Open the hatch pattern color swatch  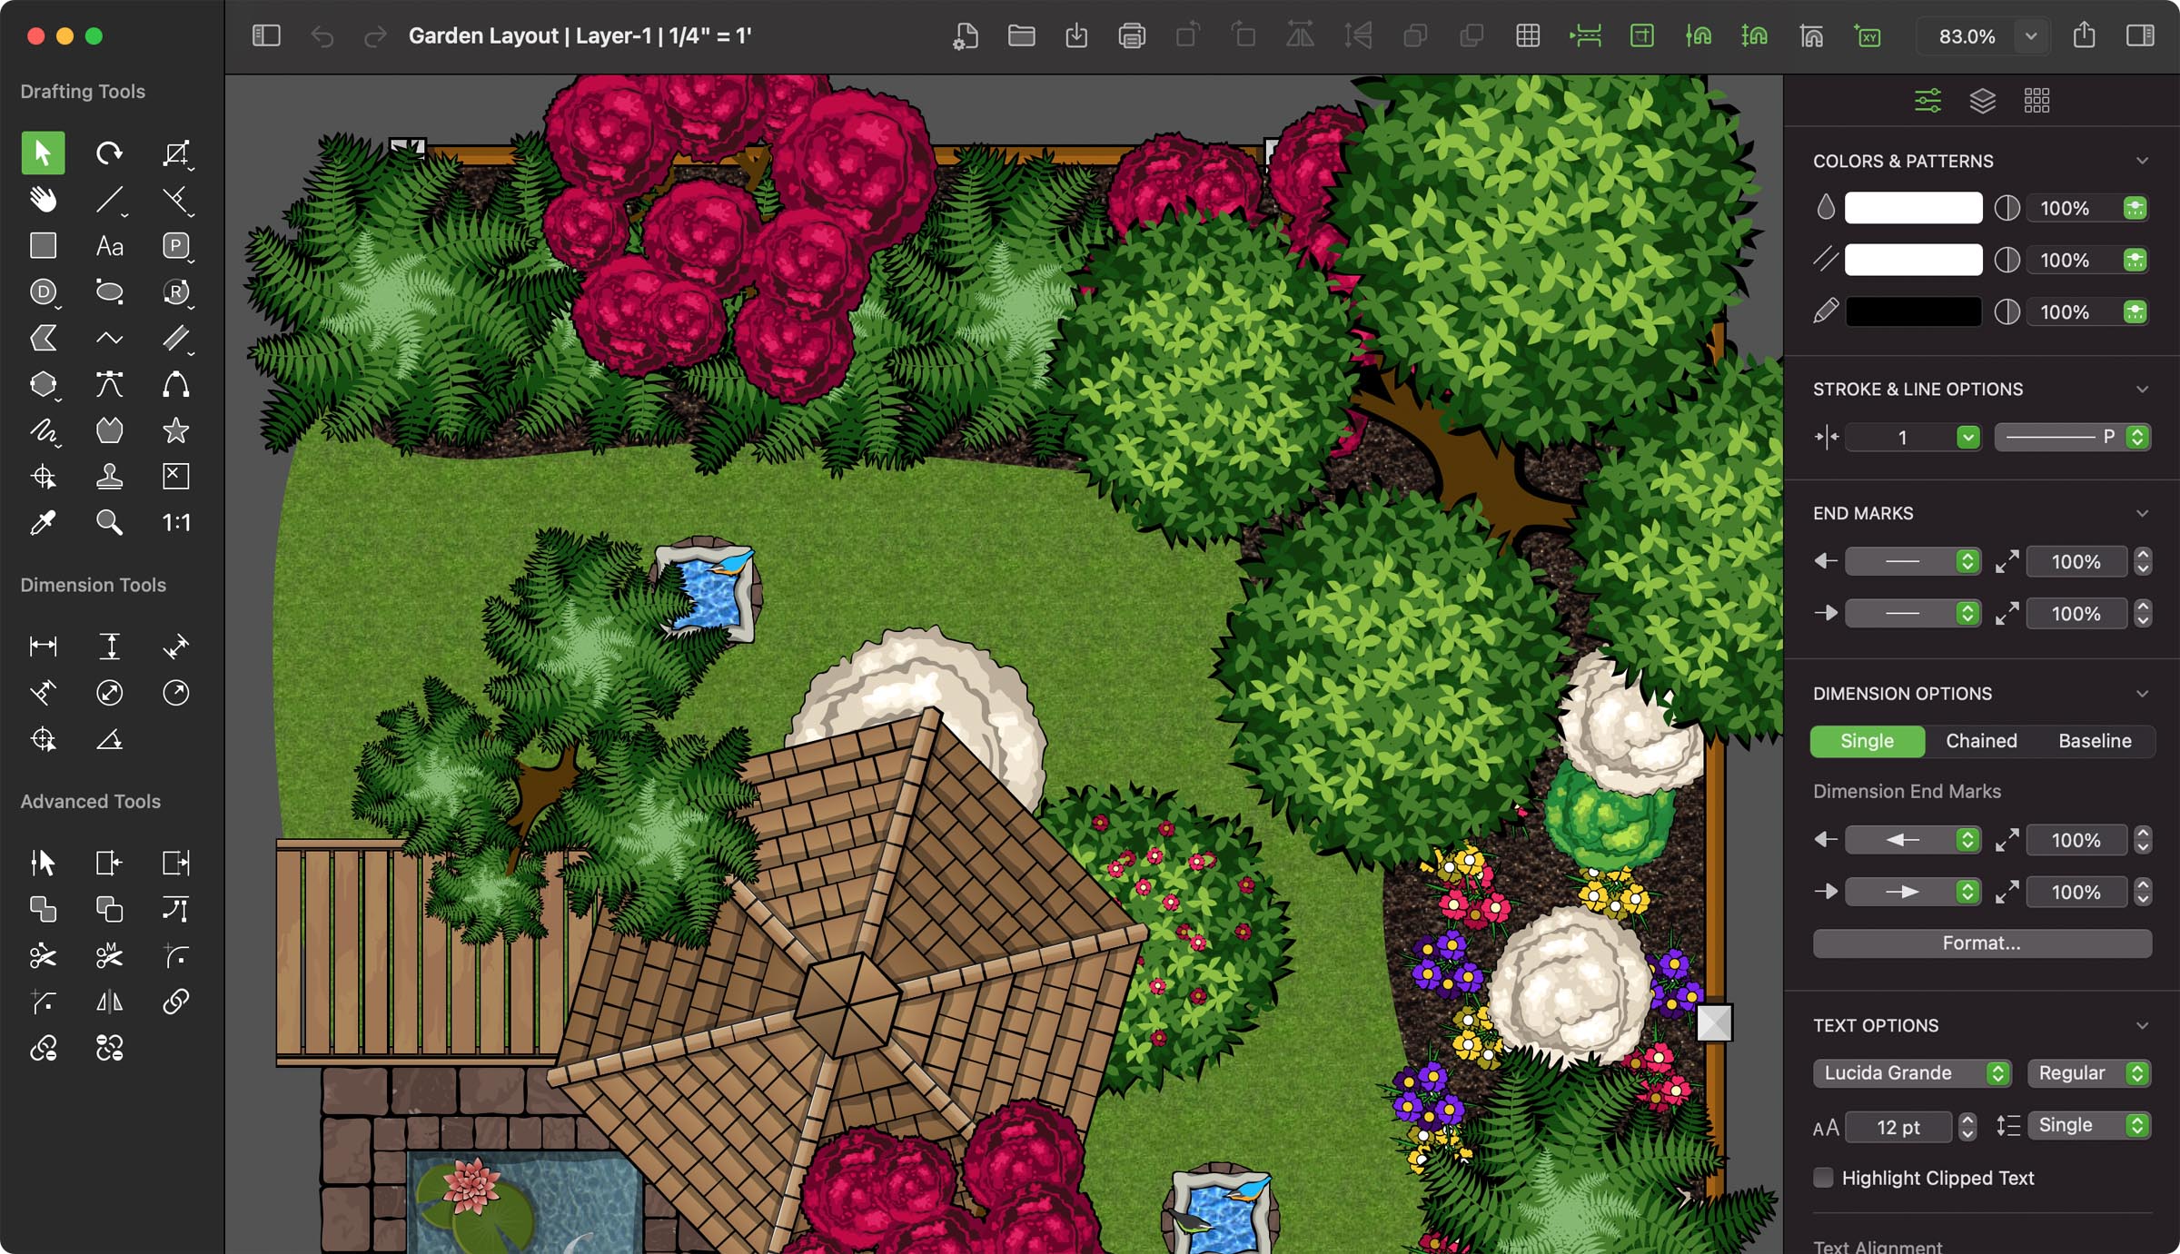tap(1913, 260)
